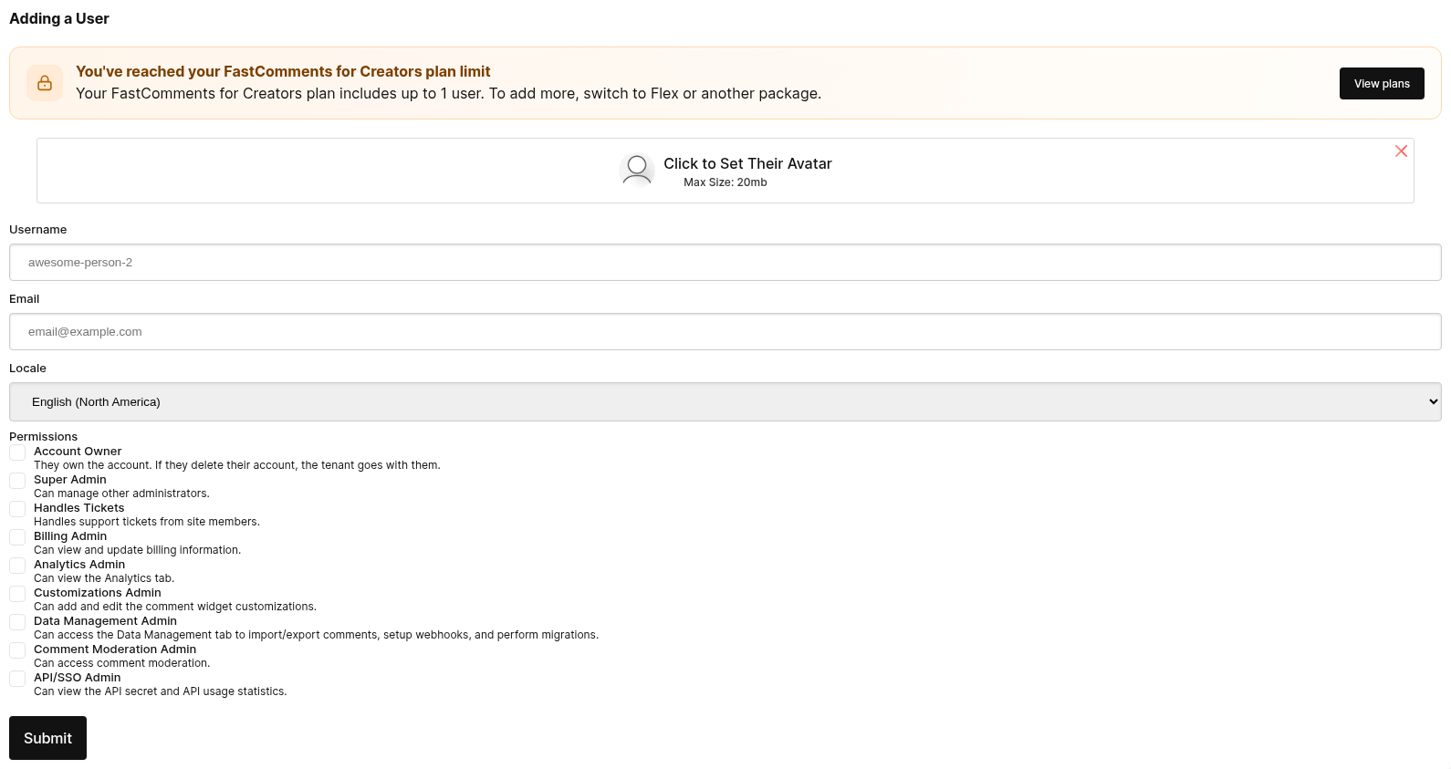This screenshot has width=1451, height=769.
Task: Click the 'Click to Set Their Avatar' text
Action: point(747,163)
